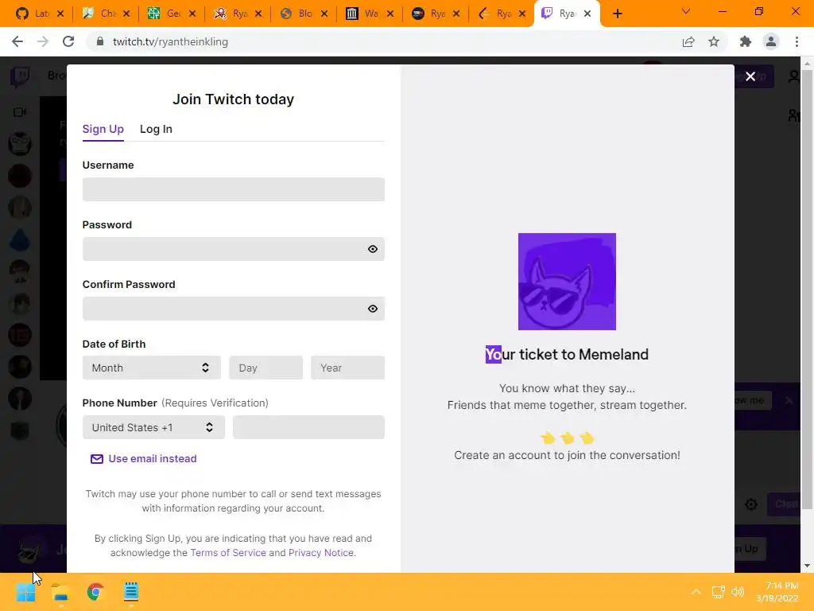The width and height of the screenshot is (814, 611).
Task: Show the Confirm Password field characters
Action: tap(372, 309)
